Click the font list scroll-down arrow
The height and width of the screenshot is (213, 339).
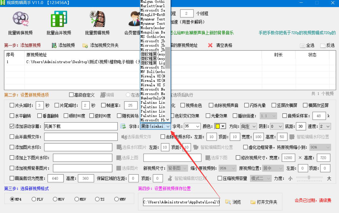point(168,119)
